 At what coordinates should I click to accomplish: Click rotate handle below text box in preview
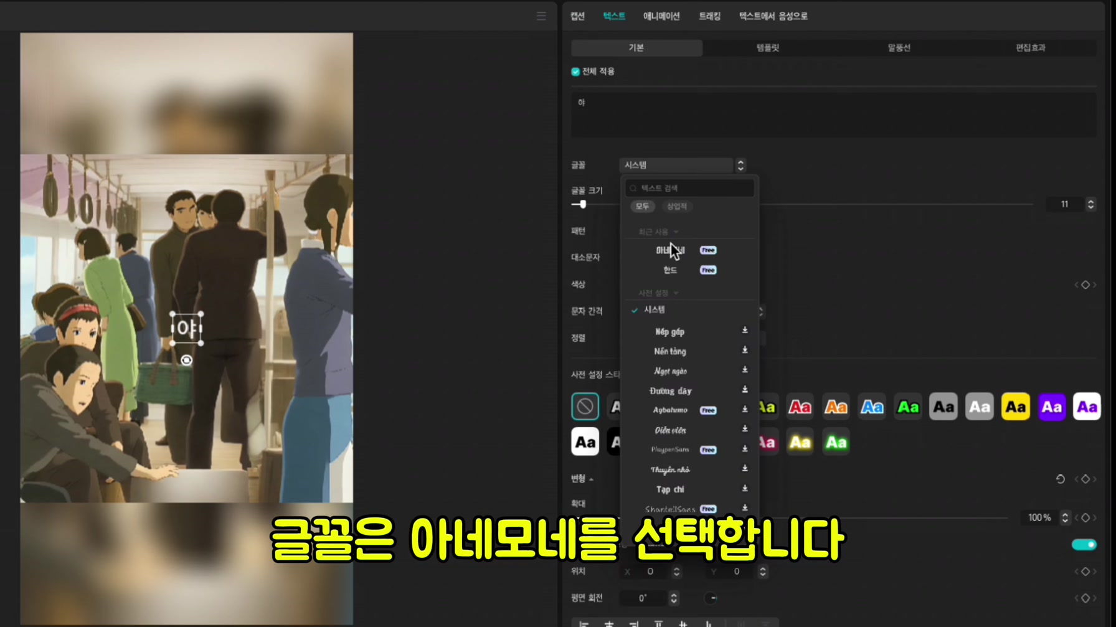186,360
